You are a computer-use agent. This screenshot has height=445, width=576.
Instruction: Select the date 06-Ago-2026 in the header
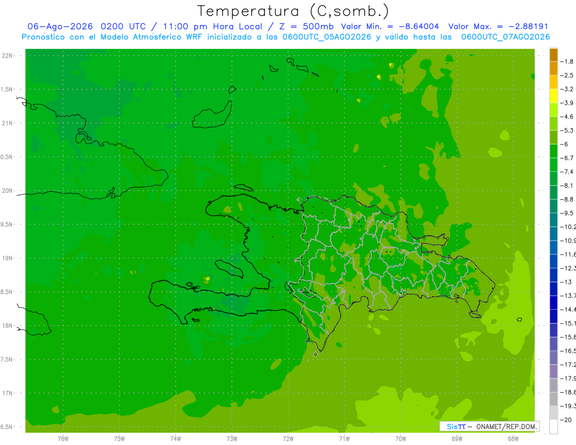pyautogui.click(x=60, y=26)
